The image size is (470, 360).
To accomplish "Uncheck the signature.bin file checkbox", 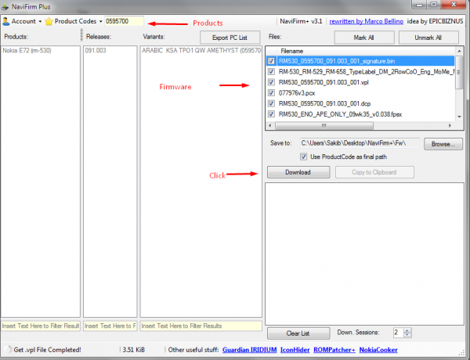I will 271,61.
